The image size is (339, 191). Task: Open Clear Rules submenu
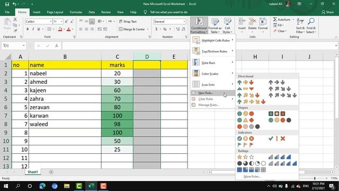point(213,99)
